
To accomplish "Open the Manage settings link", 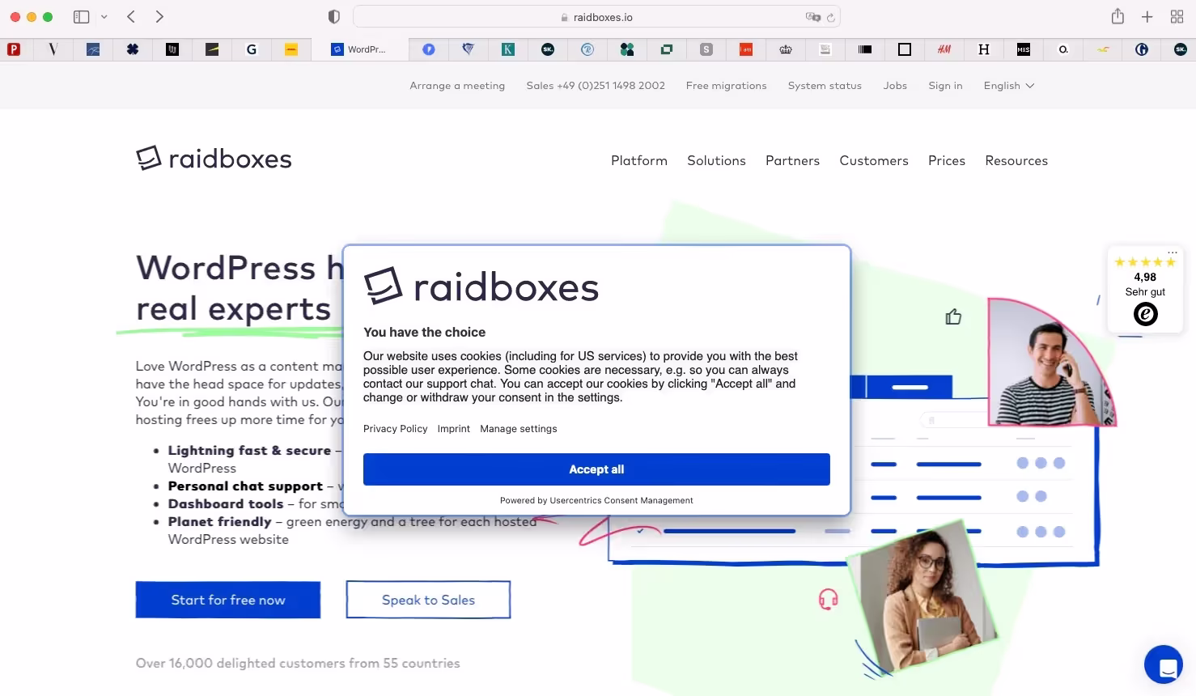I will (x=518, y=429).
